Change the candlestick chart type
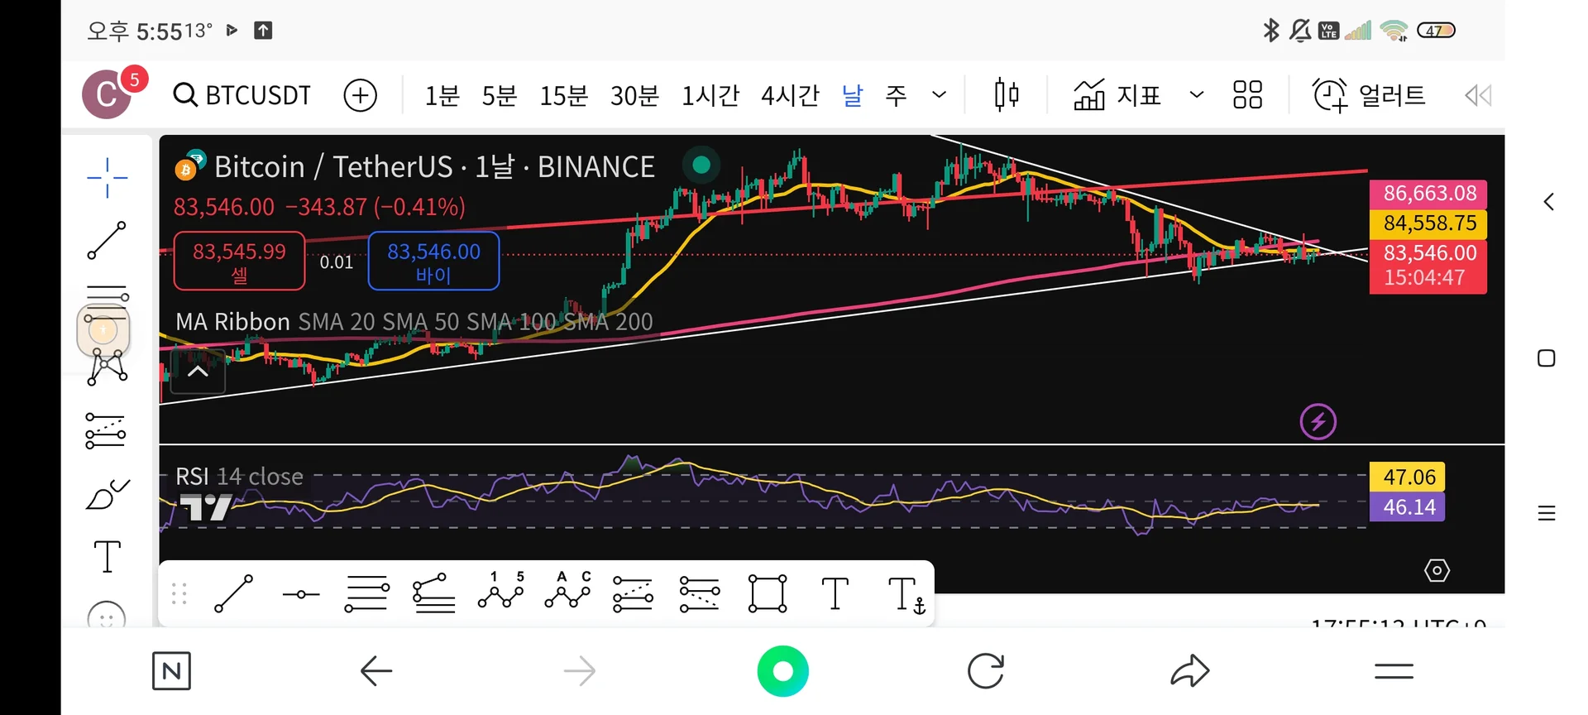1588x715 pixels. coord(1007,95)
